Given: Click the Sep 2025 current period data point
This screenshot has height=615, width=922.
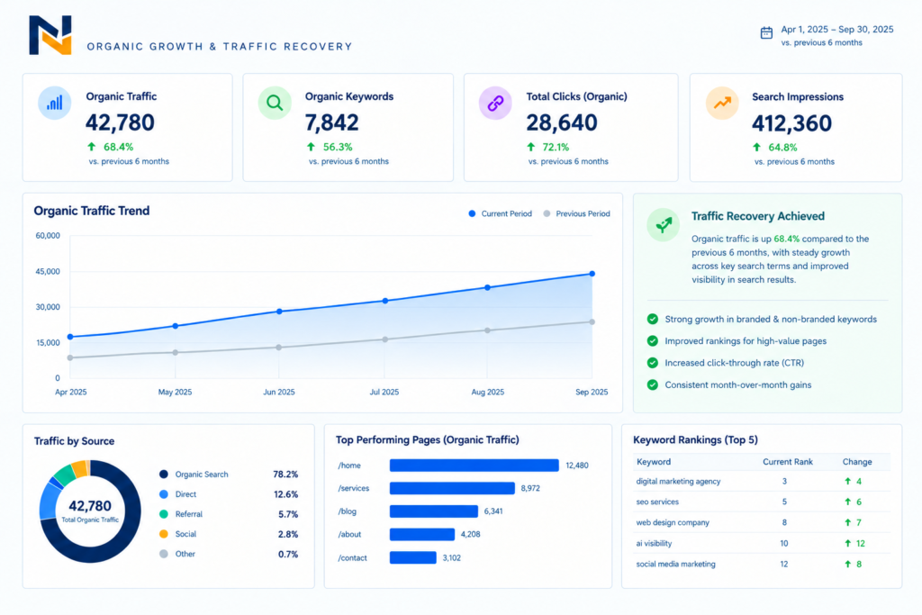Looking at the screenshot, I should [x=592, y=274].
